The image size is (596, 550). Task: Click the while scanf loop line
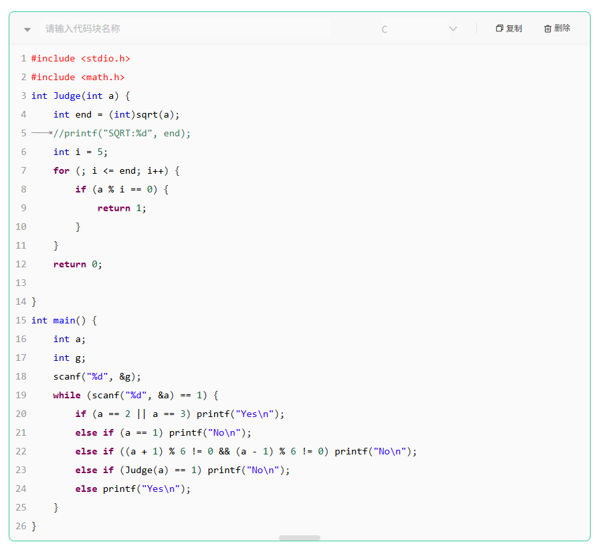136,395
